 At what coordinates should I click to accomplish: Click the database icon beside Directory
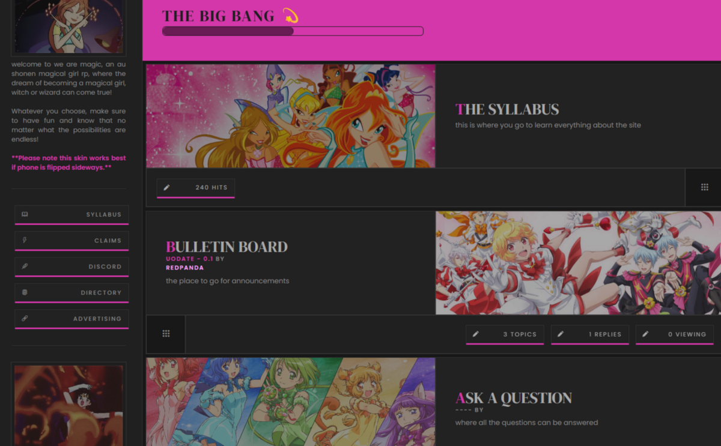[x=25, y=292]
